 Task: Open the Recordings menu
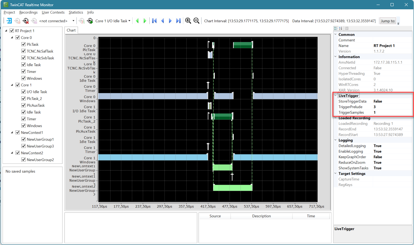28,12
